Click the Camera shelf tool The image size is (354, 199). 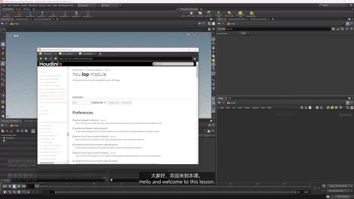(x=183, y=14)
